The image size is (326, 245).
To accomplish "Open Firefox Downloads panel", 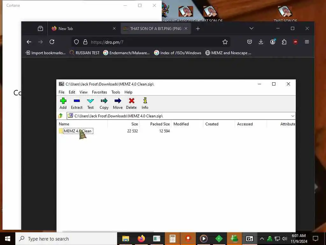I will tap(261, 42).
